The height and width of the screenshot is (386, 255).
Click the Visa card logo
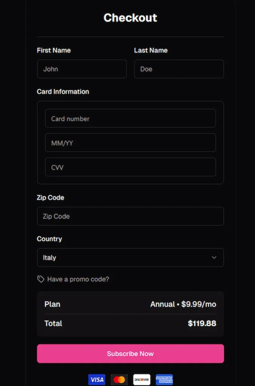tap(97, 380)
